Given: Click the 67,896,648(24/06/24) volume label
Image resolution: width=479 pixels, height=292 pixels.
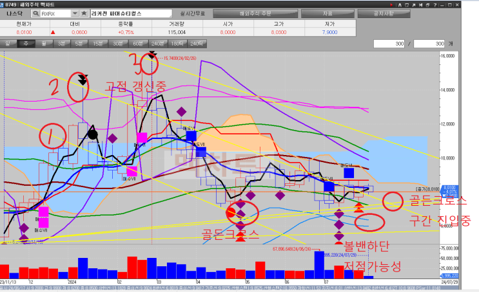Looking at the screenshot, I should pos(292,249).
